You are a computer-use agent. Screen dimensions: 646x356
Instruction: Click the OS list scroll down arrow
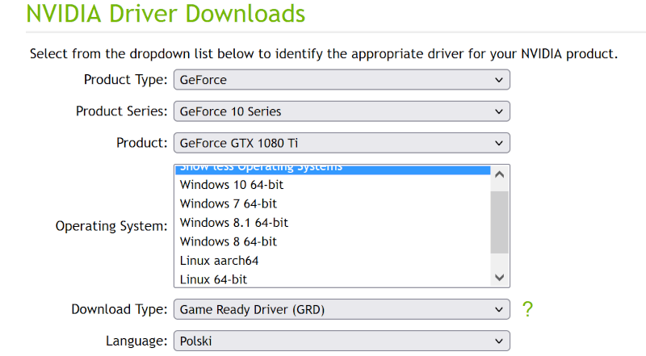(x=499, y=278)
